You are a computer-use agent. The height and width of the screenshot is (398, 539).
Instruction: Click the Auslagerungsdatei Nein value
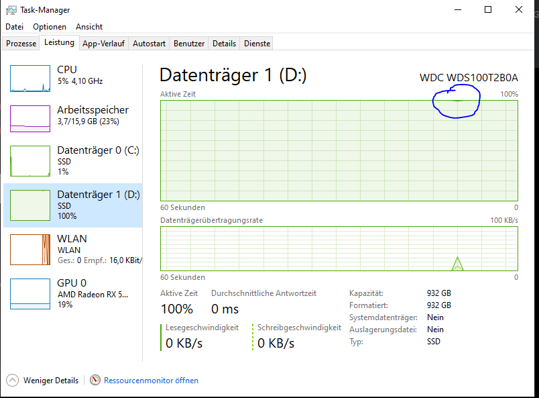pyautogui.click(x=435, y=330)
